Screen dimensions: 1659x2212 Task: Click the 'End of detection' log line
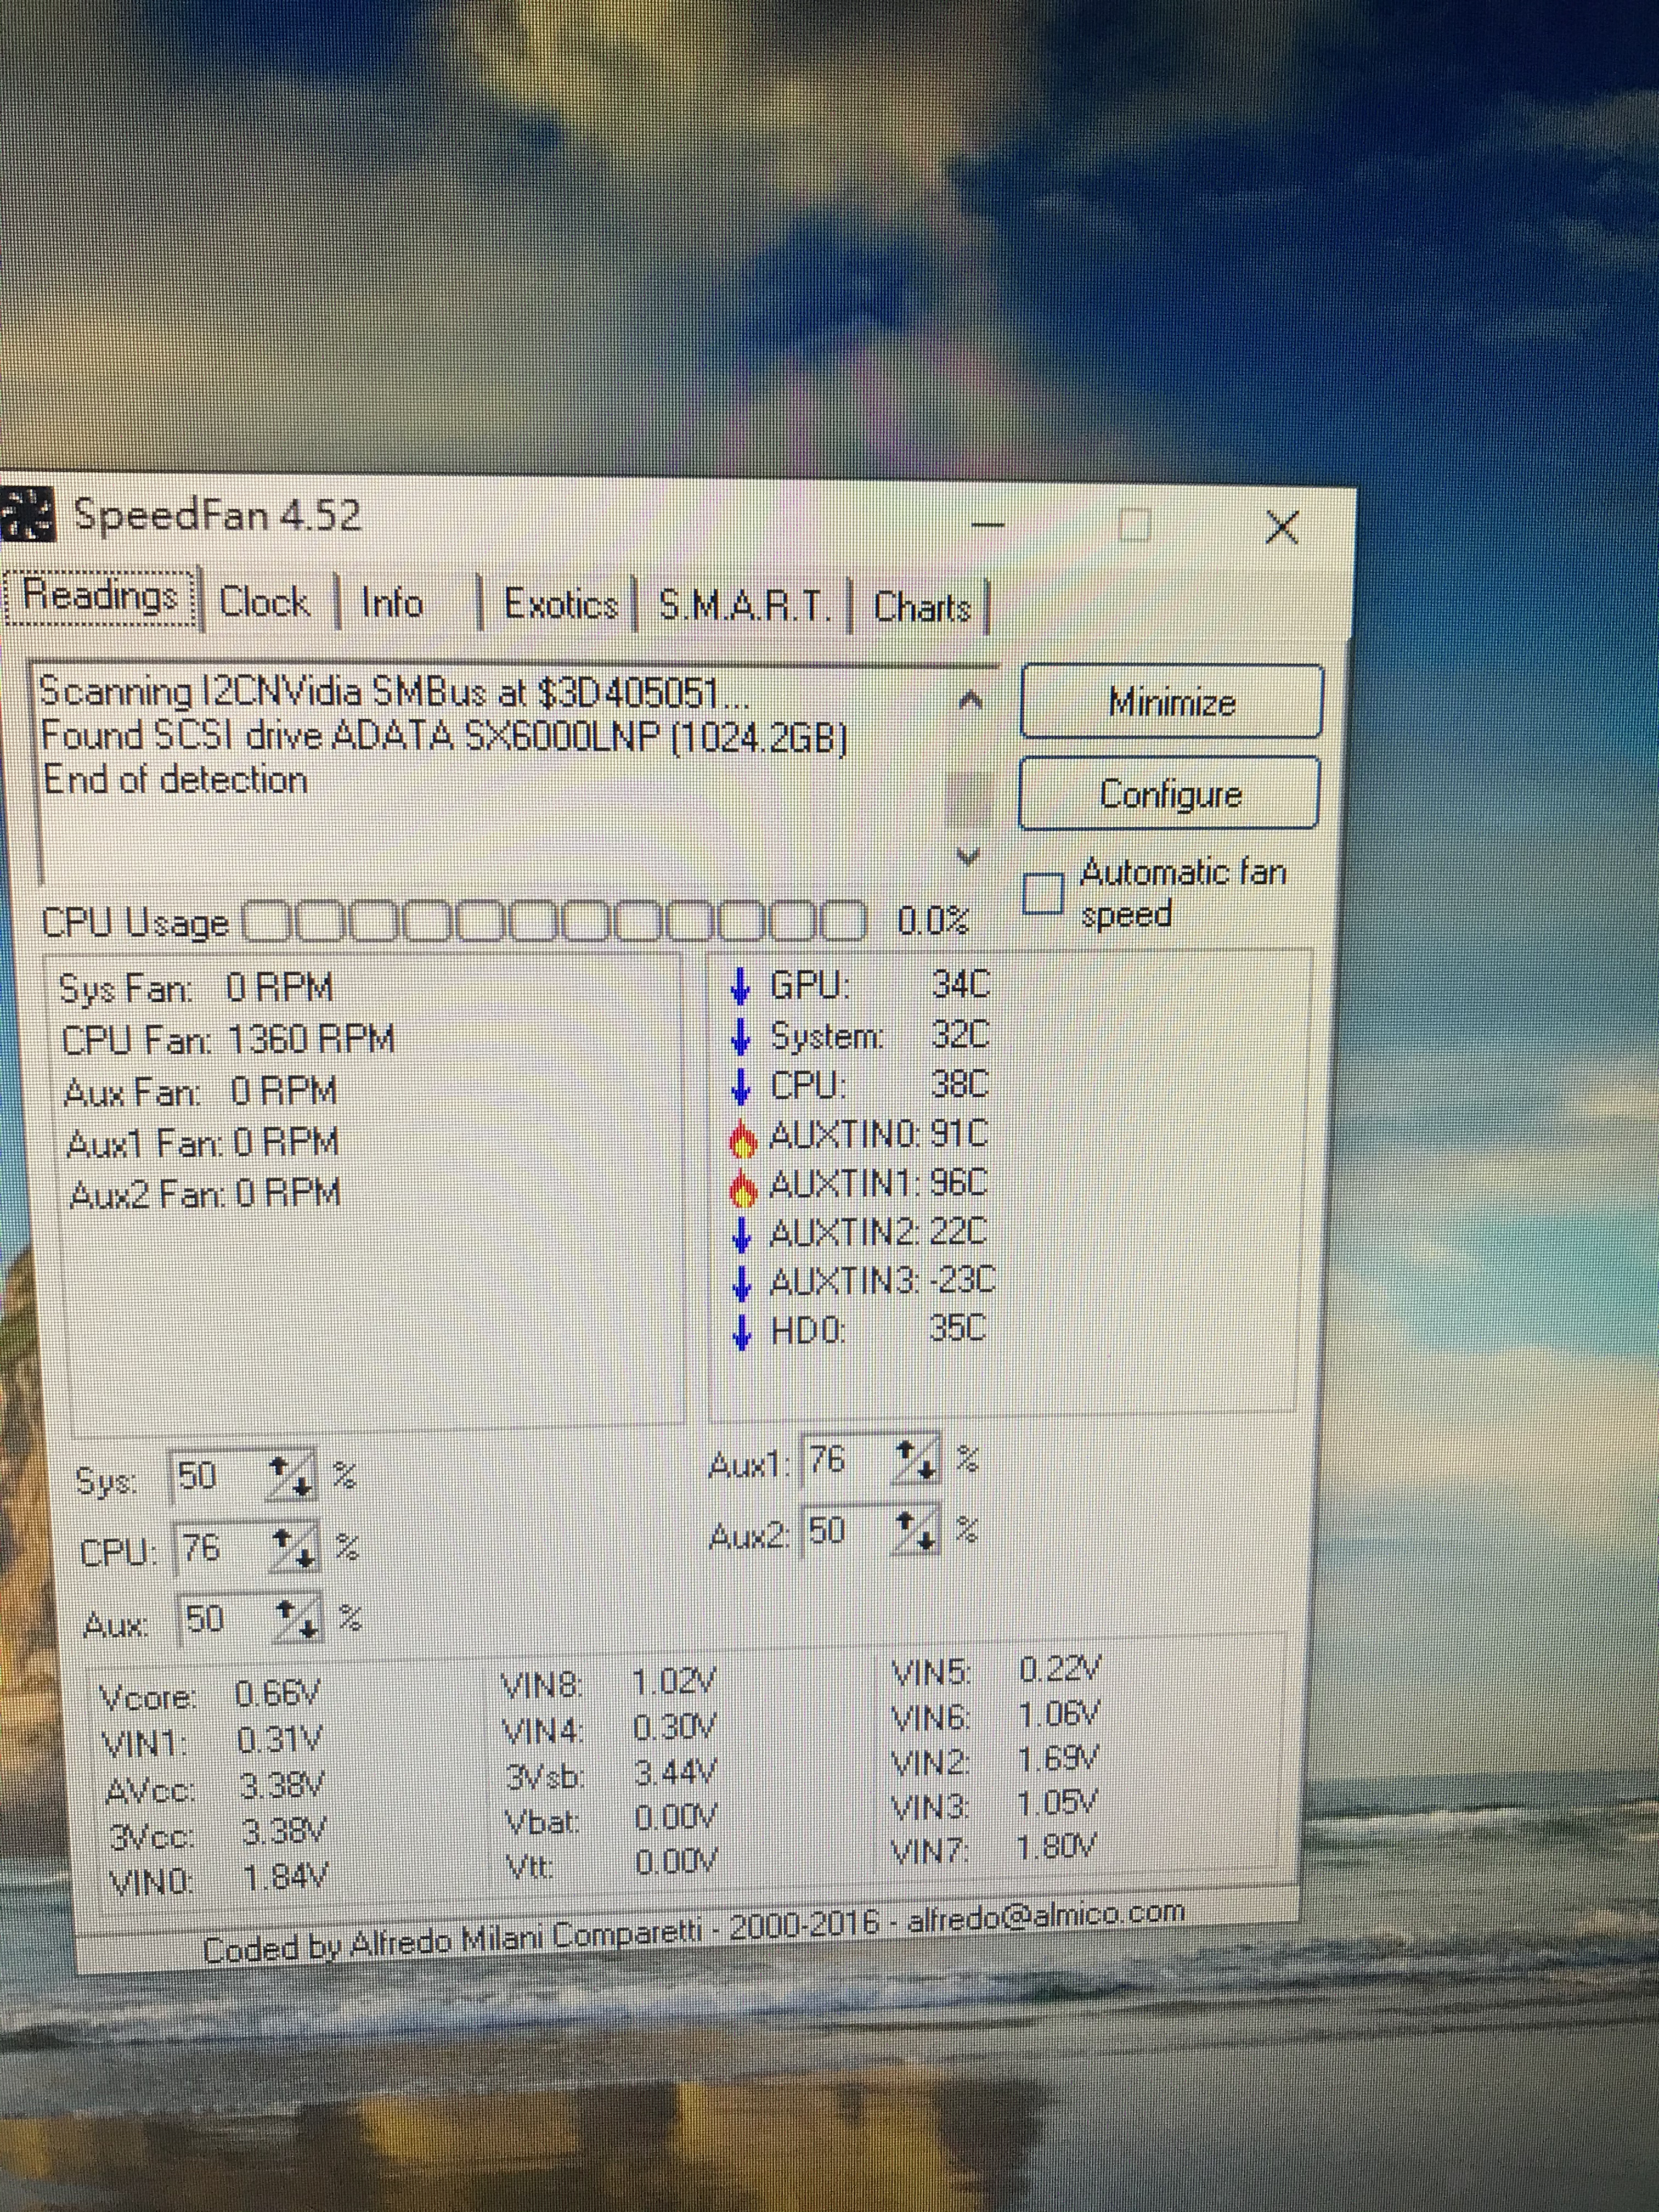click(x=175, y=780)
